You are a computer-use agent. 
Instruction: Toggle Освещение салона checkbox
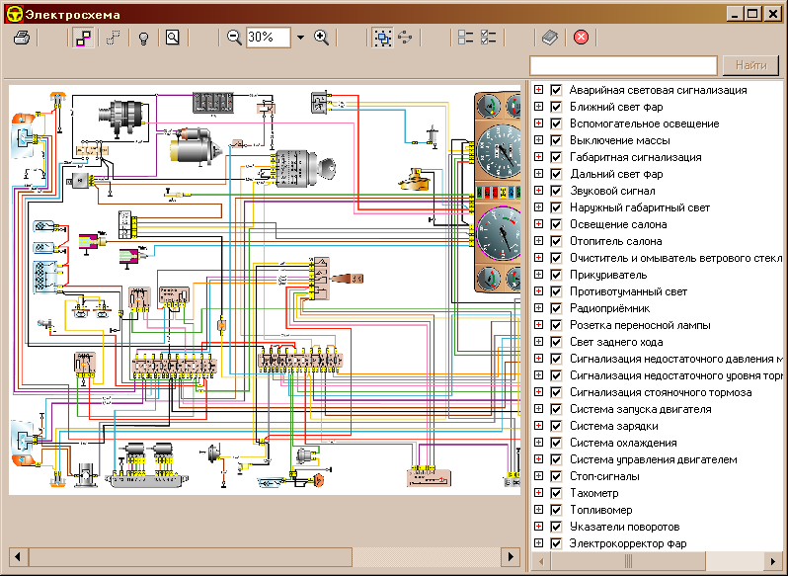point(556,224)
